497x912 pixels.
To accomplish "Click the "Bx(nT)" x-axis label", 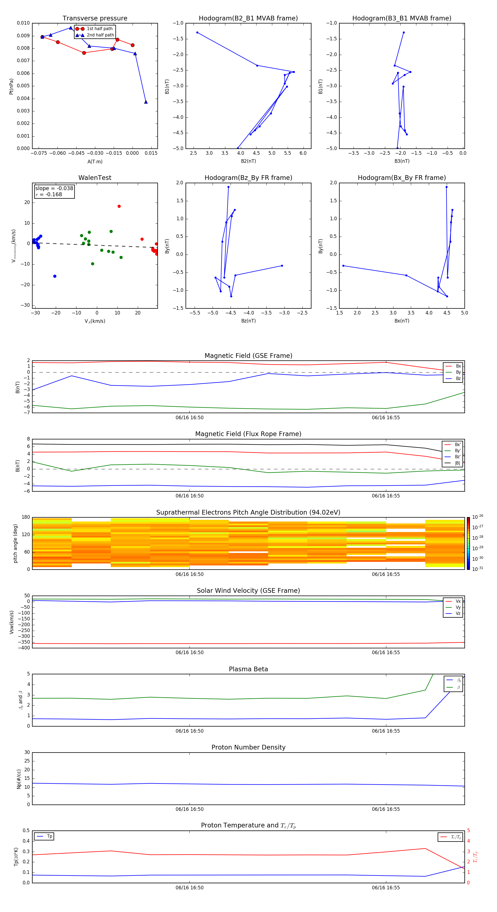I will (x=402, y=321).
